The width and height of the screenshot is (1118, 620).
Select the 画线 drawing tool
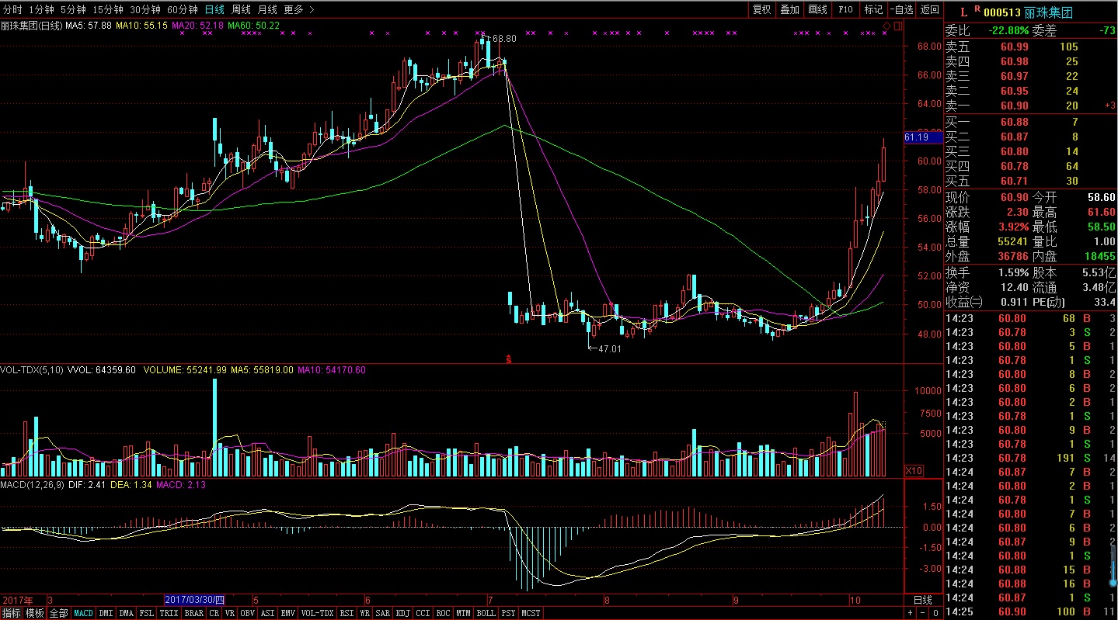point(817,9)
